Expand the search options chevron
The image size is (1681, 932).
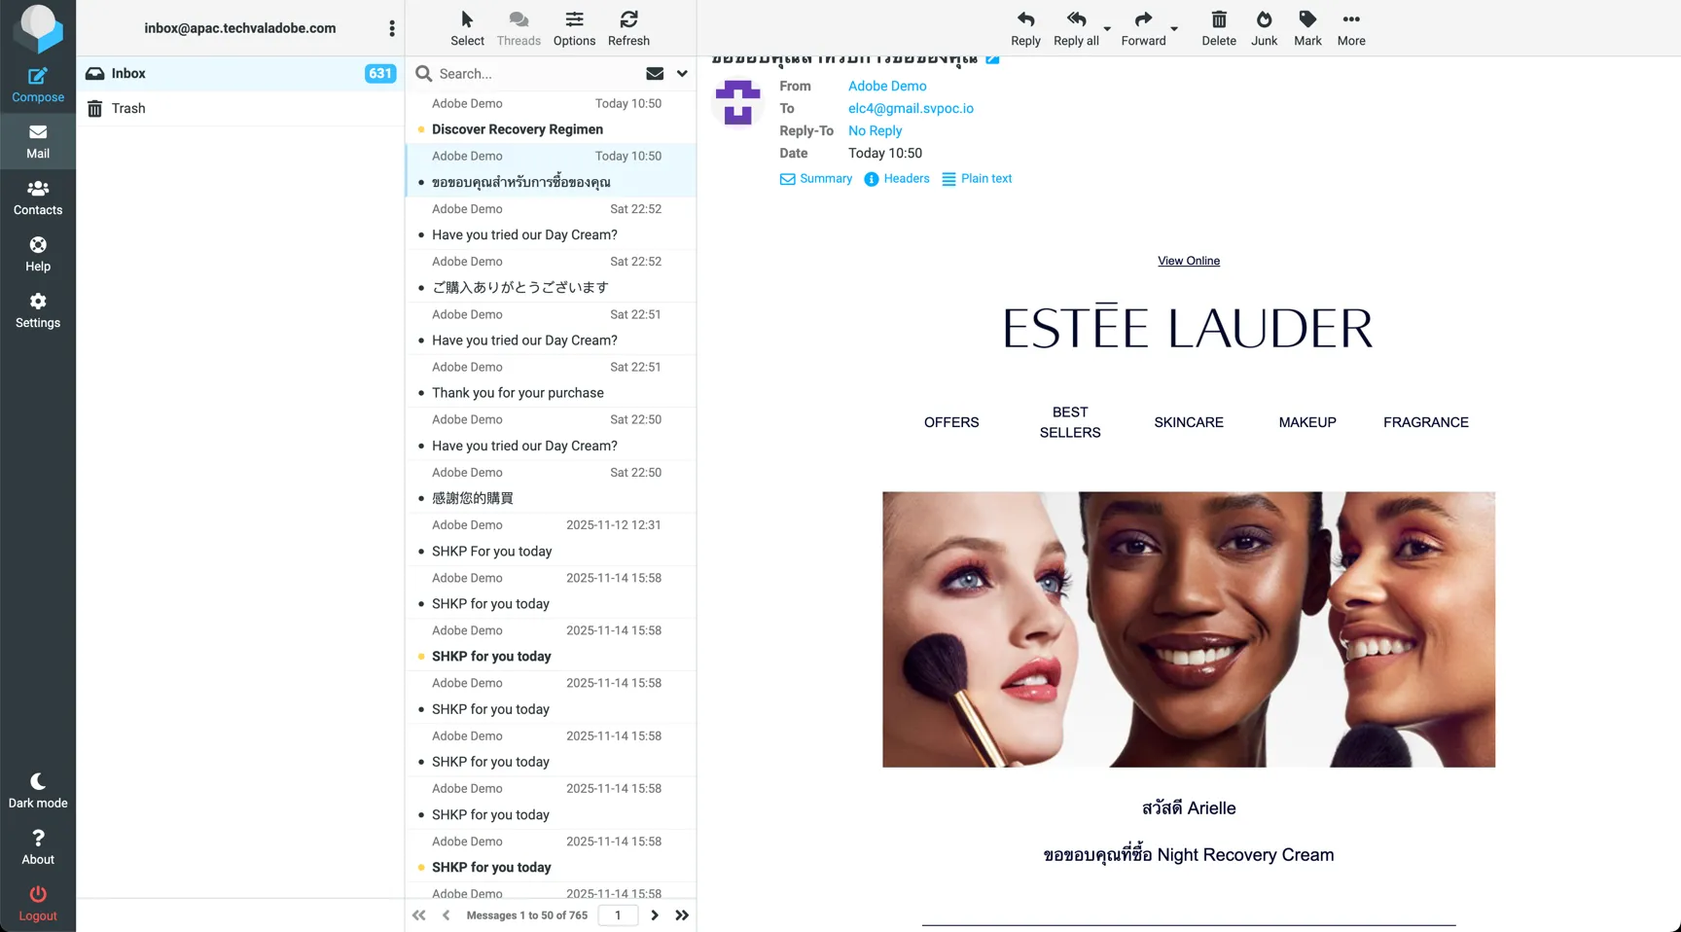click(682, 73)
